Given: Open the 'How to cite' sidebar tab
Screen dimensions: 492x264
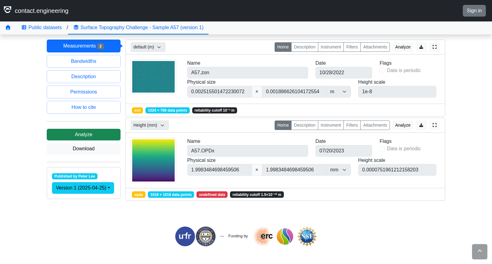Looking at the screenshot, I should coord(84,107).
